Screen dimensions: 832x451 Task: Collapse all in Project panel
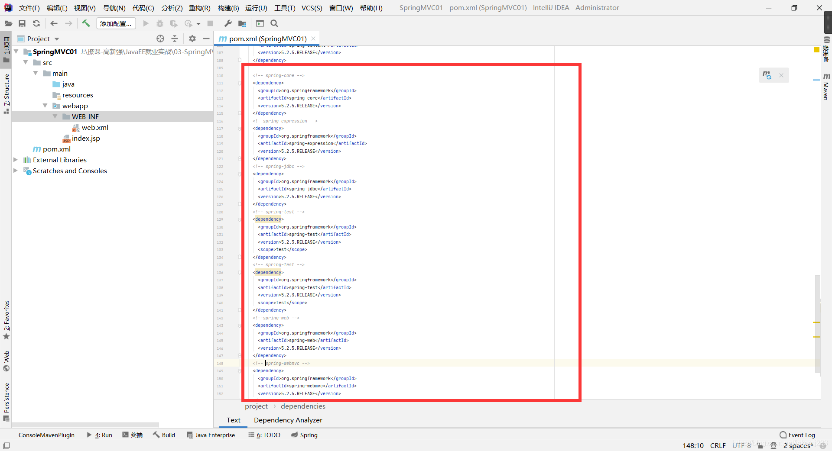[175, 39]
